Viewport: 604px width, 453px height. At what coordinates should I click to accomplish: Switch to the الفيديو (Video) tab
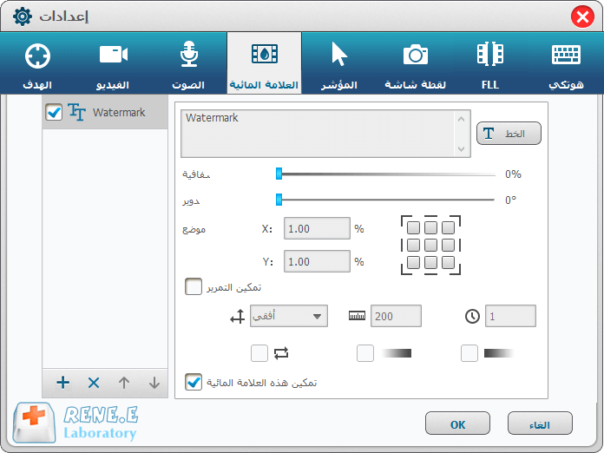click(113, 63)
